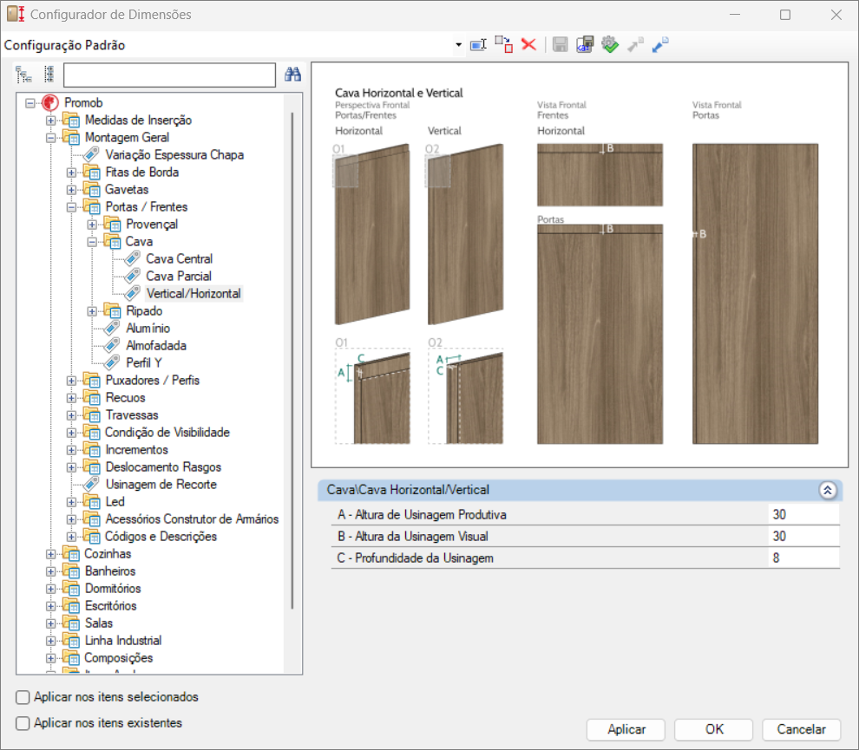Select Vertical/Horizontal tree item
The height and width of the screenshot is (750, 859).
click(x=193, y=293)
